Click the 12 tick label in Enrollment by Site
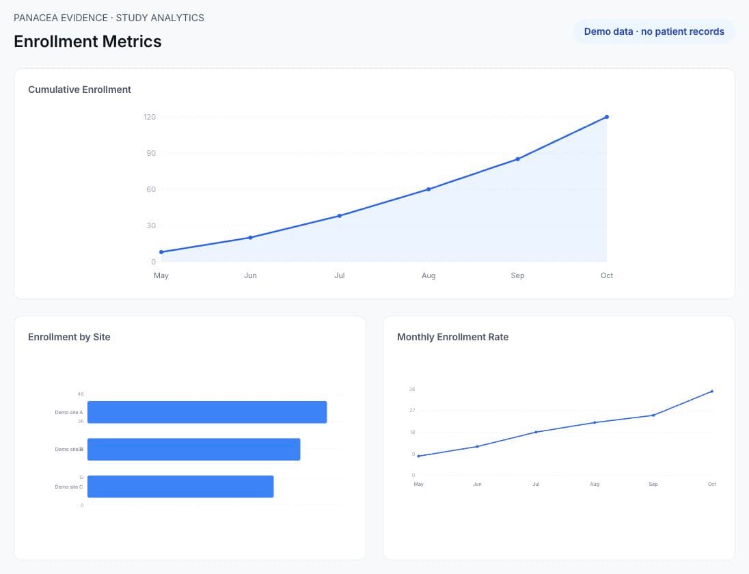Screen dimensions: 749x574 coord(81,478)
